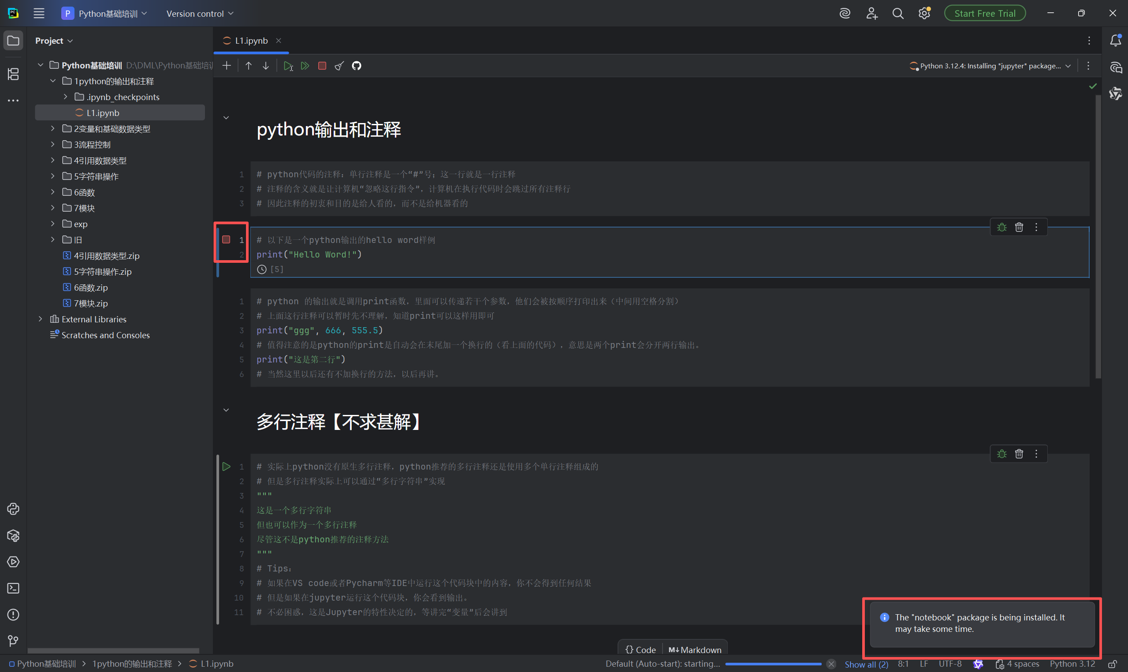This screenshot has width=1128, height=672.
Task: Click the Show all (2) link
Action: (x=866, y=664)
